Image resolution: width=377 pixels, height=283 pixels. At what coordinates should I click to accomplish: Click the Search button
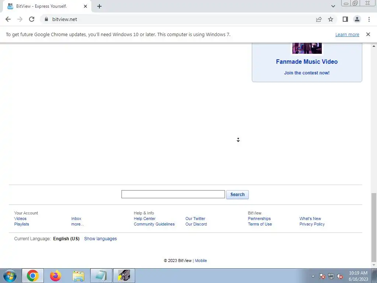coord(237,195)
